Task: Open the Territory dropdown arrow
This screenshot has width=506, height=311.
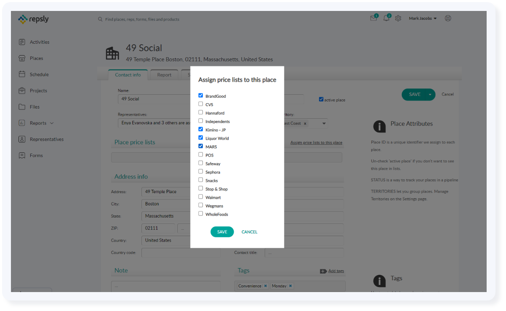Action: (x=324, y=124)
